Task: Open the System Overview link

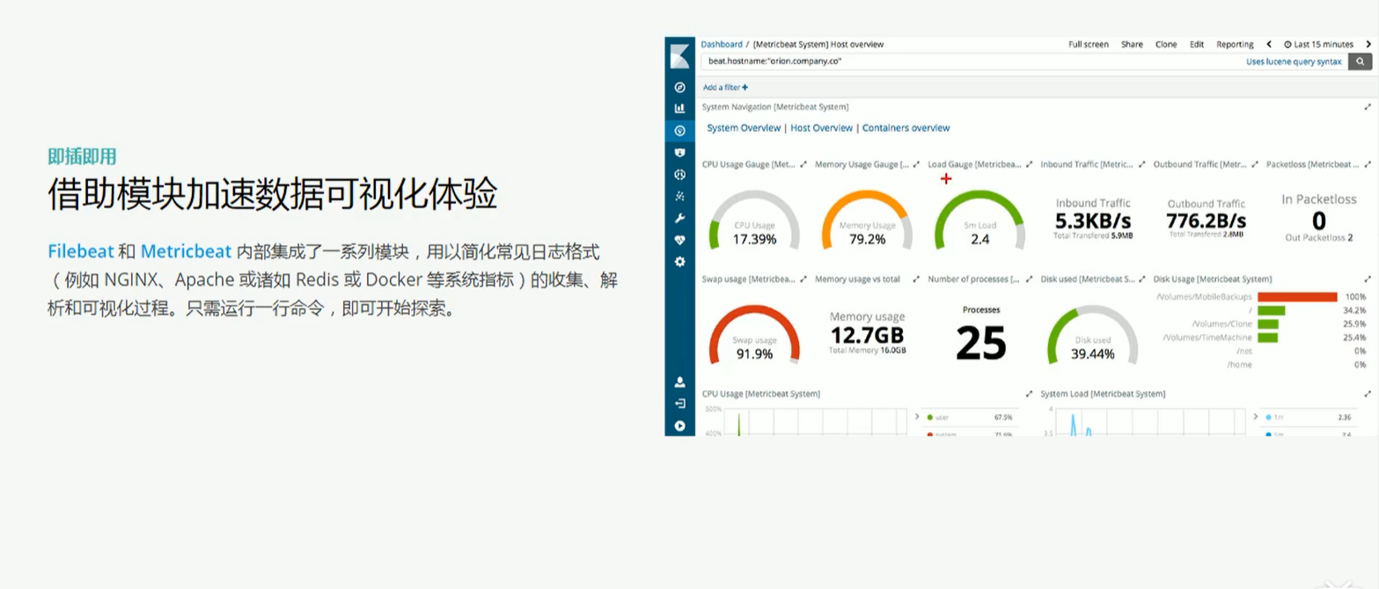Action: point(744,128)
